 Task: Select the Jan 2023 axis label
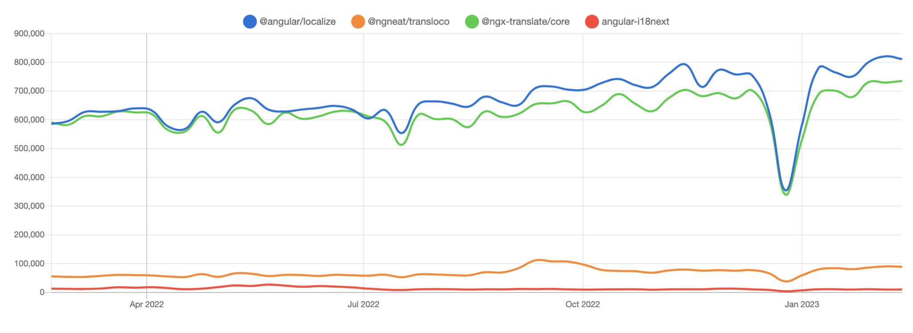(802, 304)
